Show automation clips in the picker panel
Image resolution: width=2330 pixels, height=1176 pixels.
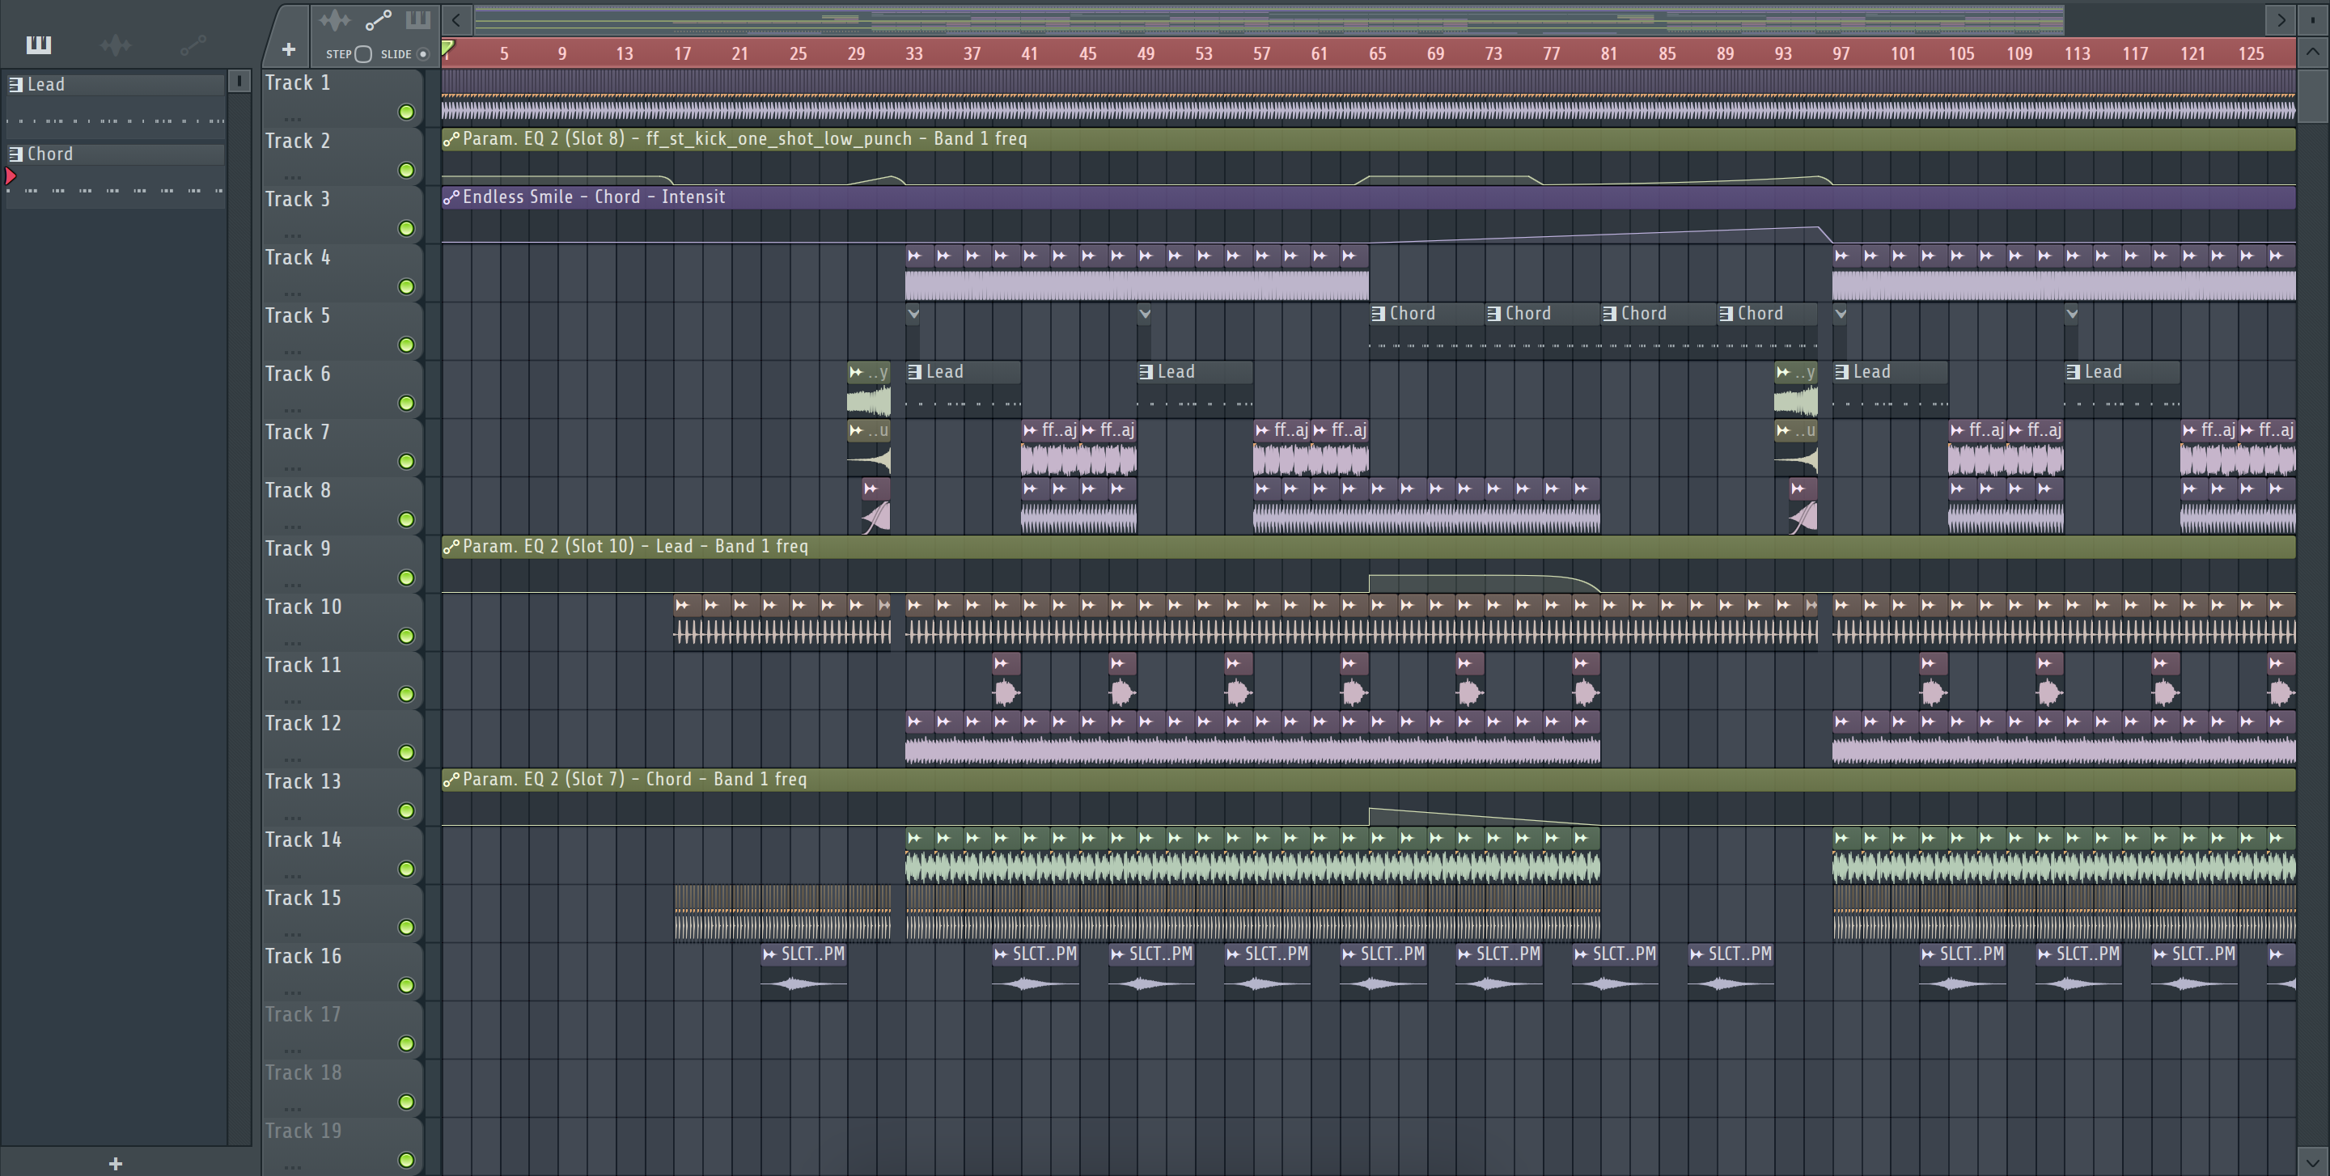193,44
